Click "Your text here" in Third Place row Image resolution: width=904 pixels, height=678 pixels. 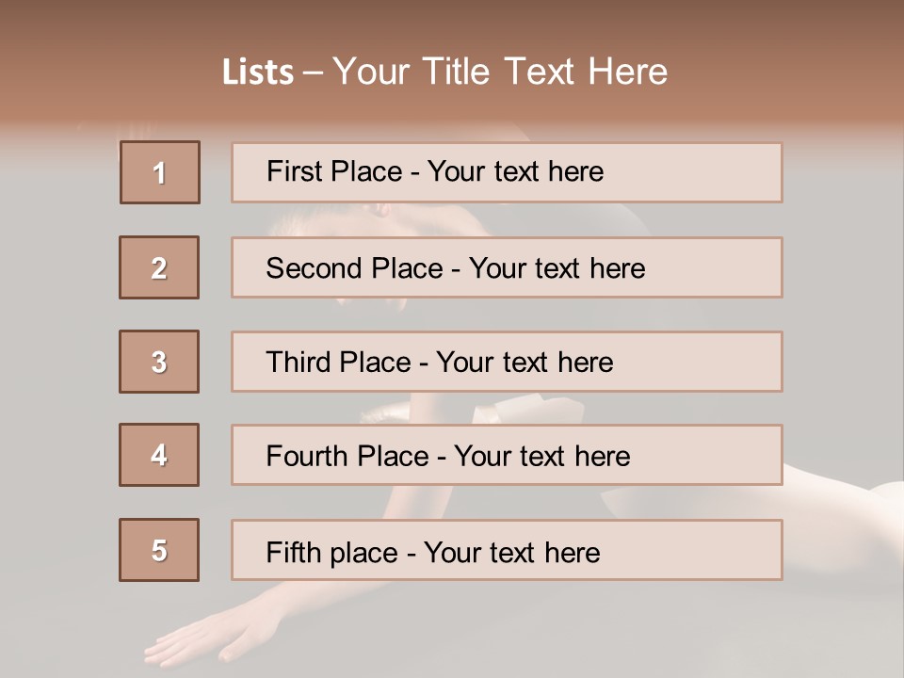pos(525,363)
